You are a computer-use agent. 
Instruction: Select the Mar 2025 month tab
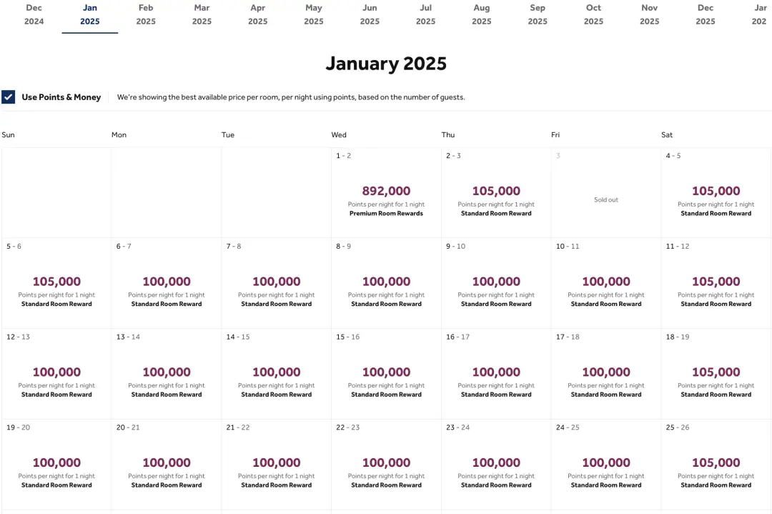(202, 14)
